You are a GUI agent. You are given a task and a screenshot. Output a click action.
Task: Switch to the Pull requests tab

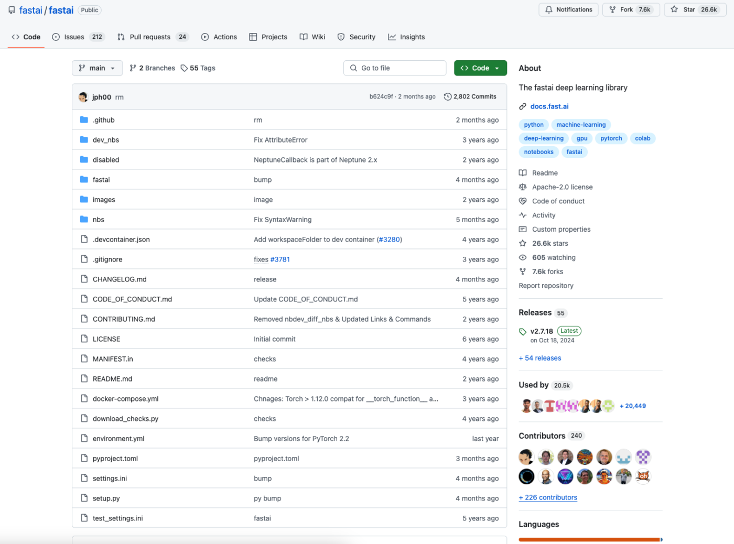point(153,37)
